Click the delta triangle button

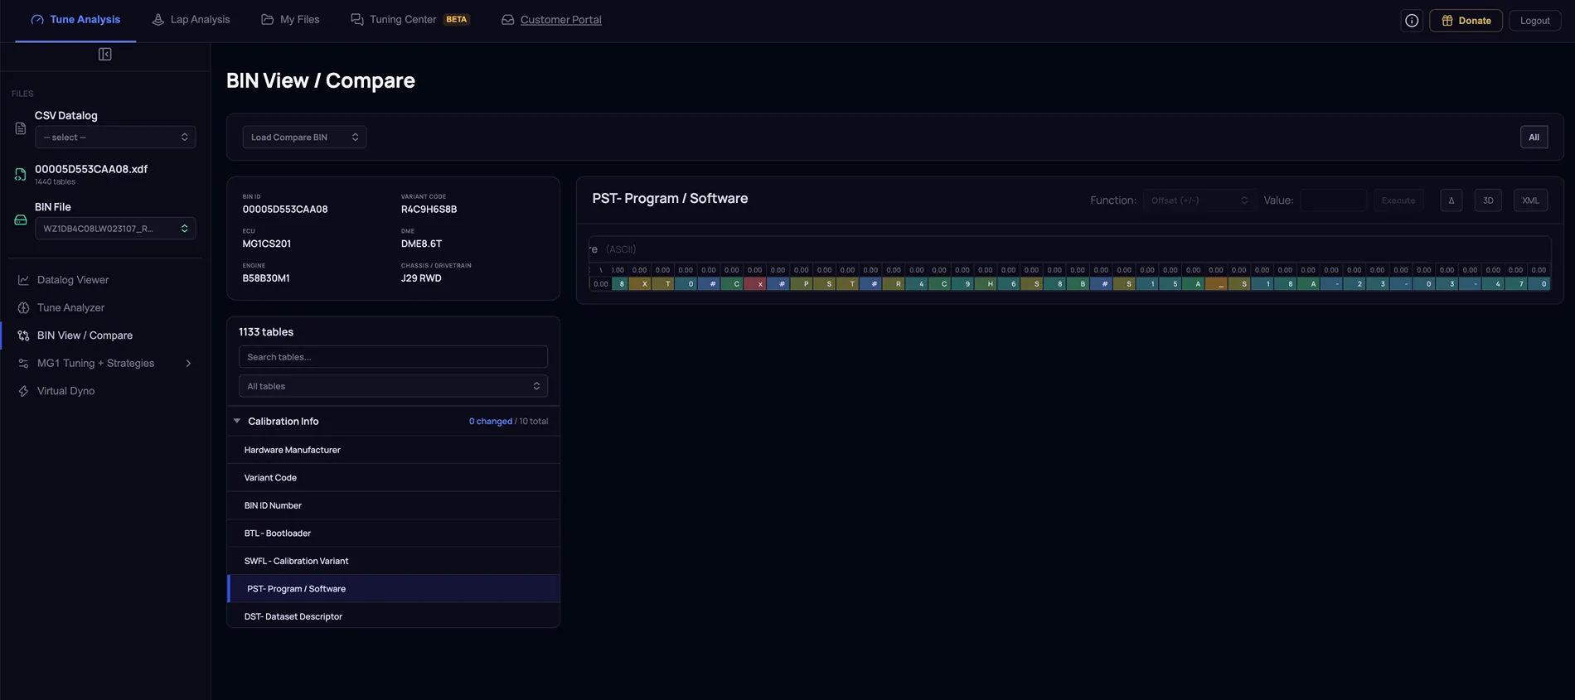1451,200
